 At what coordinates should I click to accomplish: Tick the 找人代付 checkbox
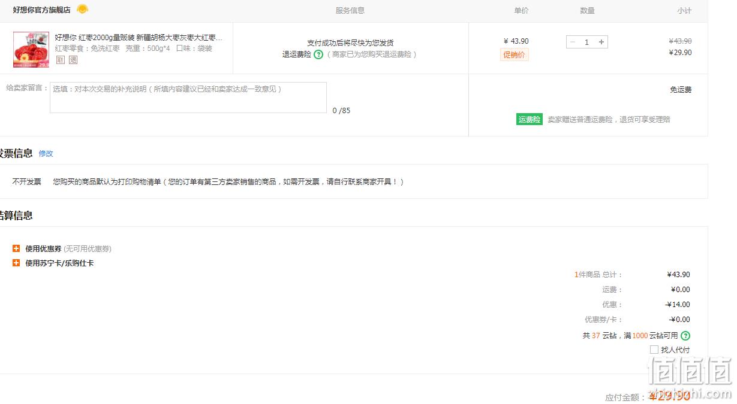(654, 350)
